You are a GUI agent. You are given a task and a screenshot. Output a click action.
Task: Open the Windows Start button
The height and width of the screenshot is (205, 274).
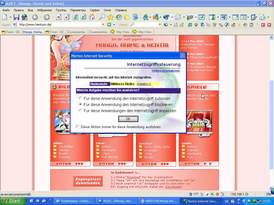coord(13,201)
